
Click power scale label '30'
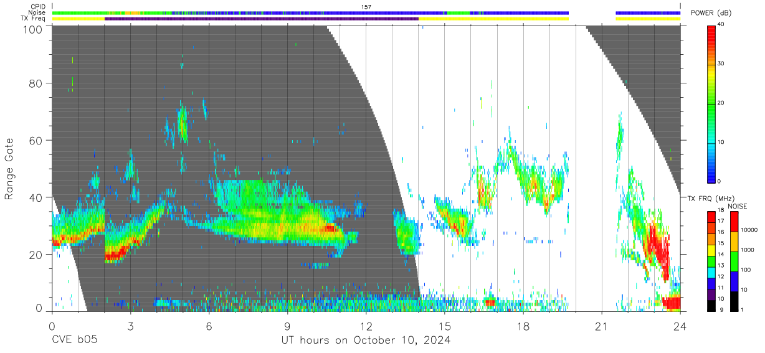pyautogui.click(x=722, y=64)
